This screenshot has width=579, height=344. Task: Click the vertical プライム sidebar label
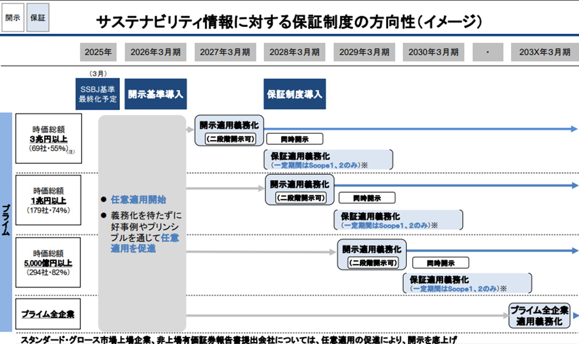(6, 222)
